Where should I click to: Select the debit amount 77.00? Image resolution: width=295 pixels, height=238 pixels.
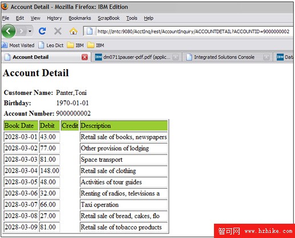pyautogui.click(x=50, y=148)
